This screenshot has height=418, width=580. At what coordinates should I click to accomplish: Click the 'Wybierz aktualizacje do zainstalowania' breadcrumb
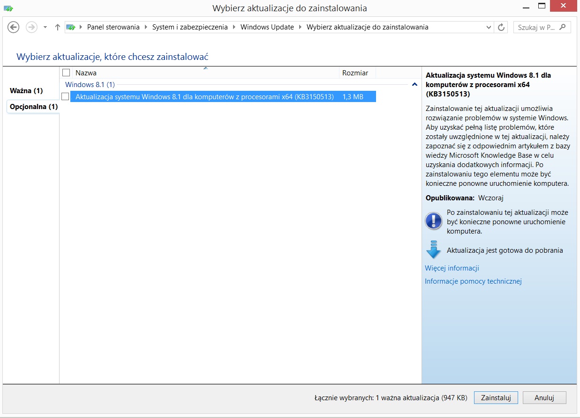coord(367,27)
